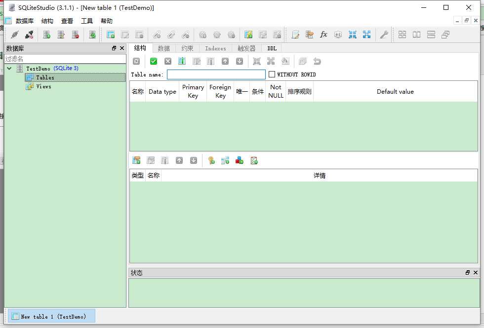Image resolution: width=484 pixels, height=328 pixels.
Task: Click the Data type column header
Action: coord(162,91)
